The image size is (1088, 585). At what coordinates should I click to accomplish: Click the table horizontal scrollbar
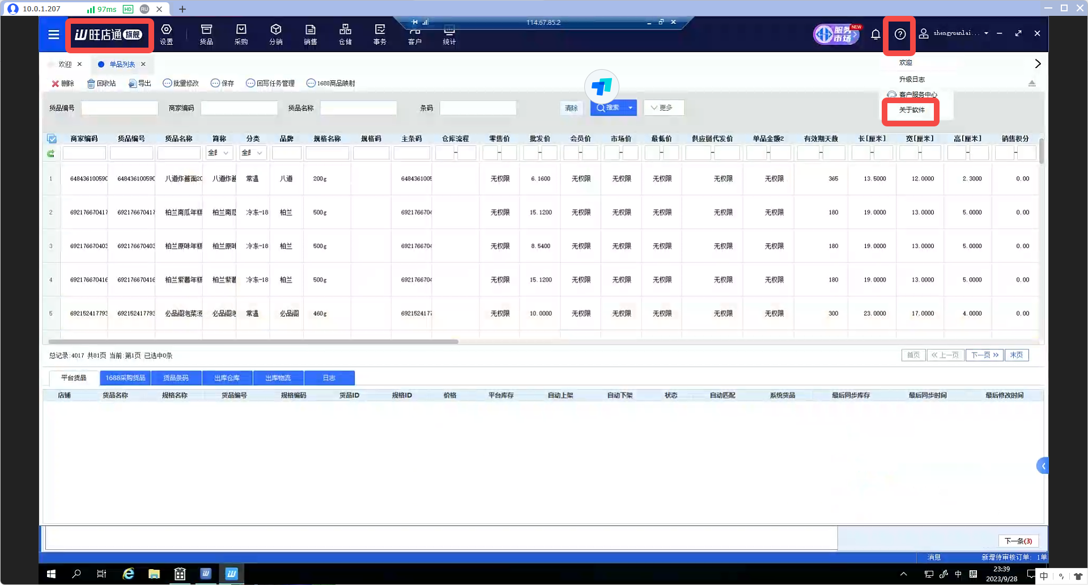(x=253, y=342)
